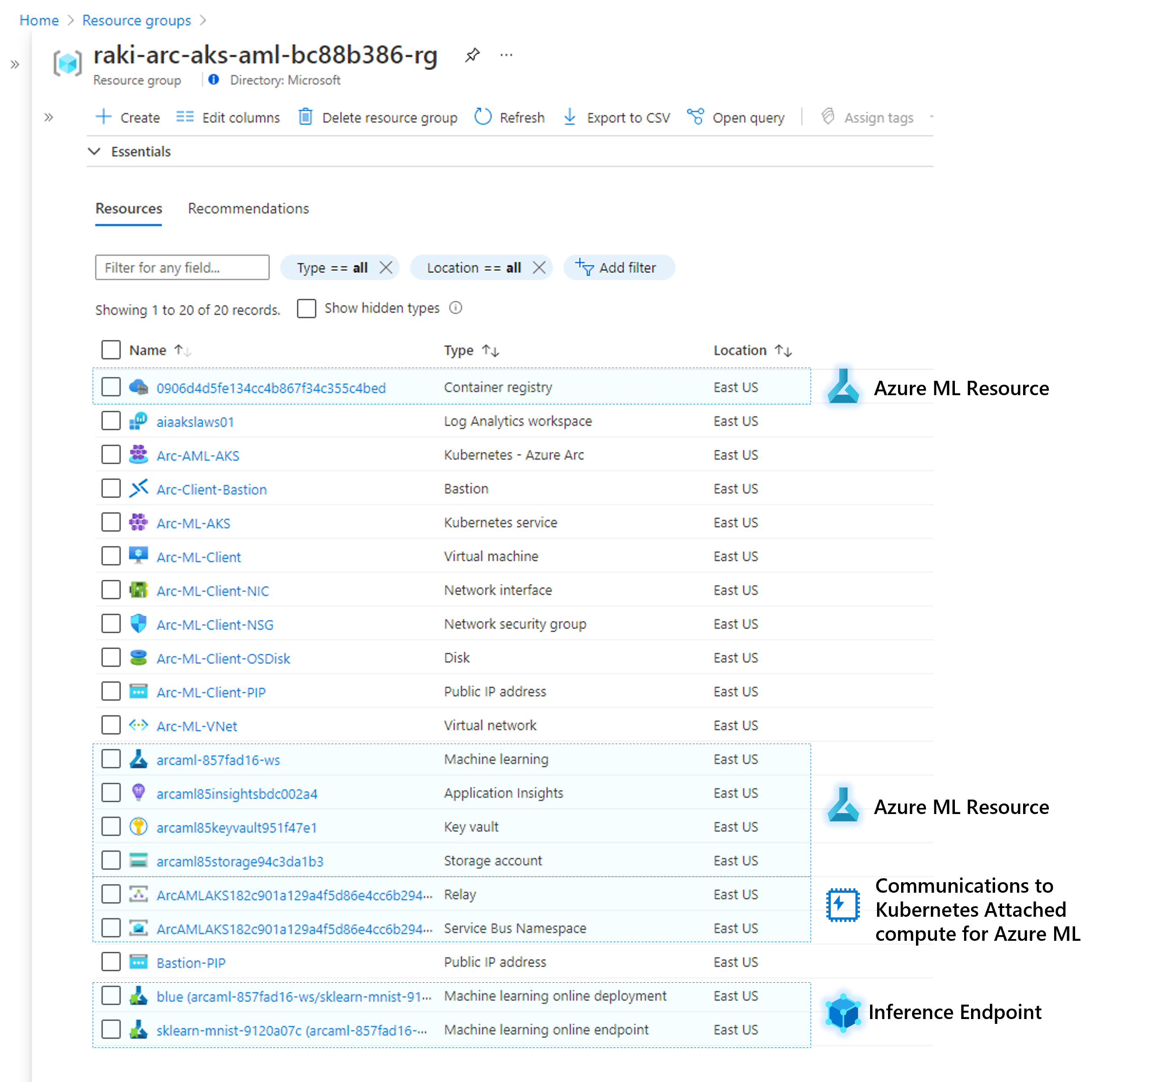Click the Filter for any field box
The height and width of the screenshot is (1082, 1149).
coord(182,268)
